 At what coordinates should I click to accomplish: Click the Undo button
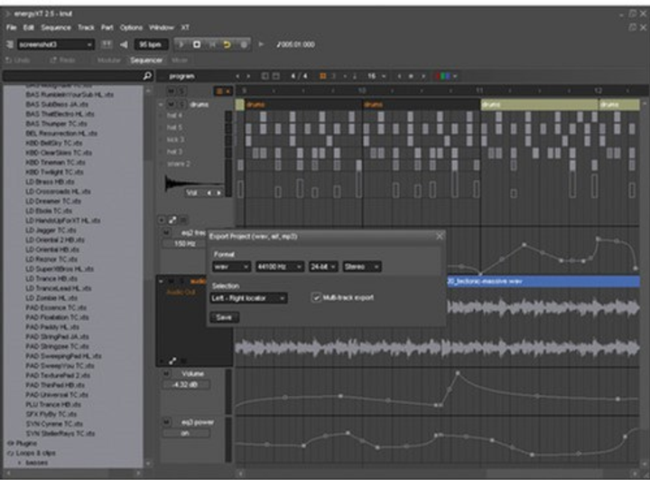pos(17,61)
